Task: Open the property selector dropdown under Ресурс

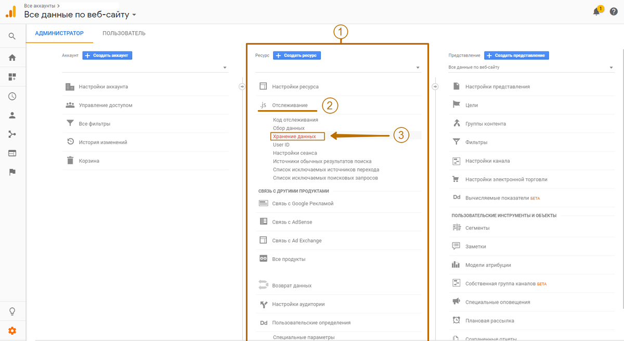Action: point(338,67)
